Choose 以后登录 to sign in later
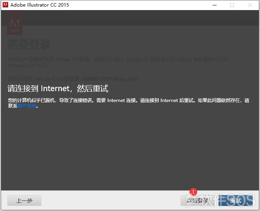 click(198, 201)
